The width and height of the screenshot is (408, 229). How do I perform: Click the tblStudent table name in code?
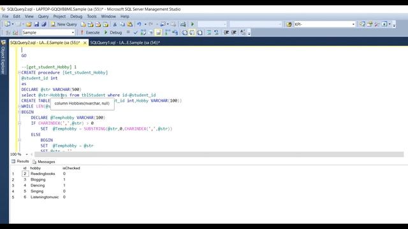tap(94, 95)
